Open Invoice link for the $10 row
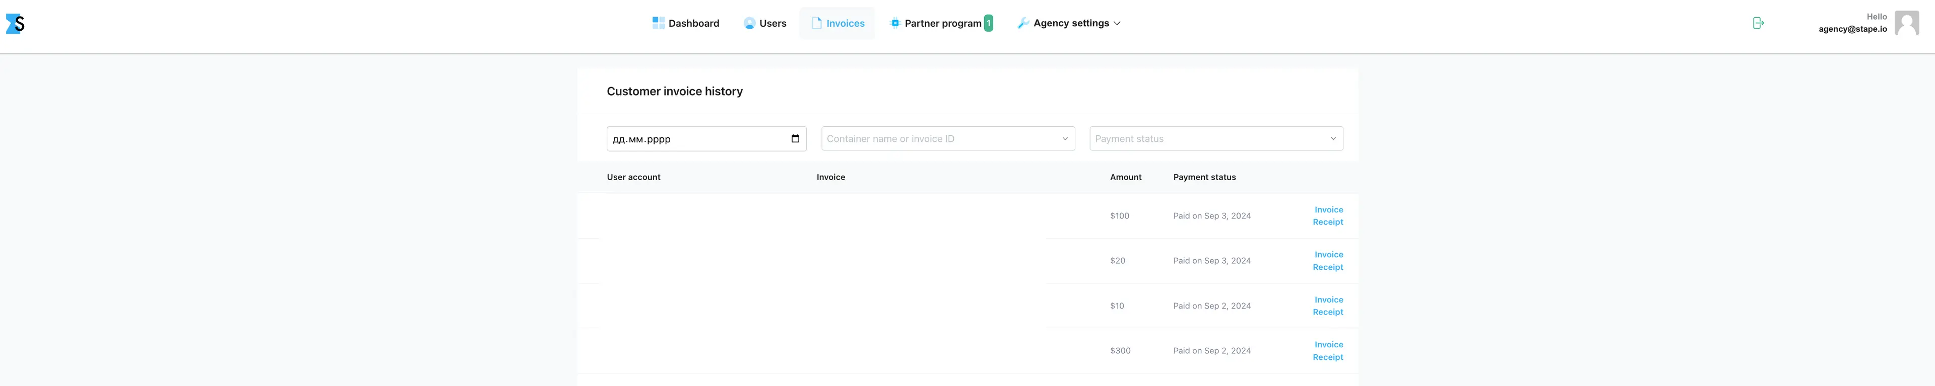1935x386 pixels. coord(1329,300)
